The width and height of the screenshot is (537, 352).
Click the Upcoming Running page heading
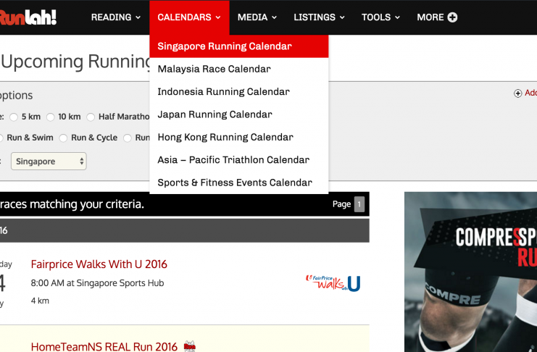point(75,62)
